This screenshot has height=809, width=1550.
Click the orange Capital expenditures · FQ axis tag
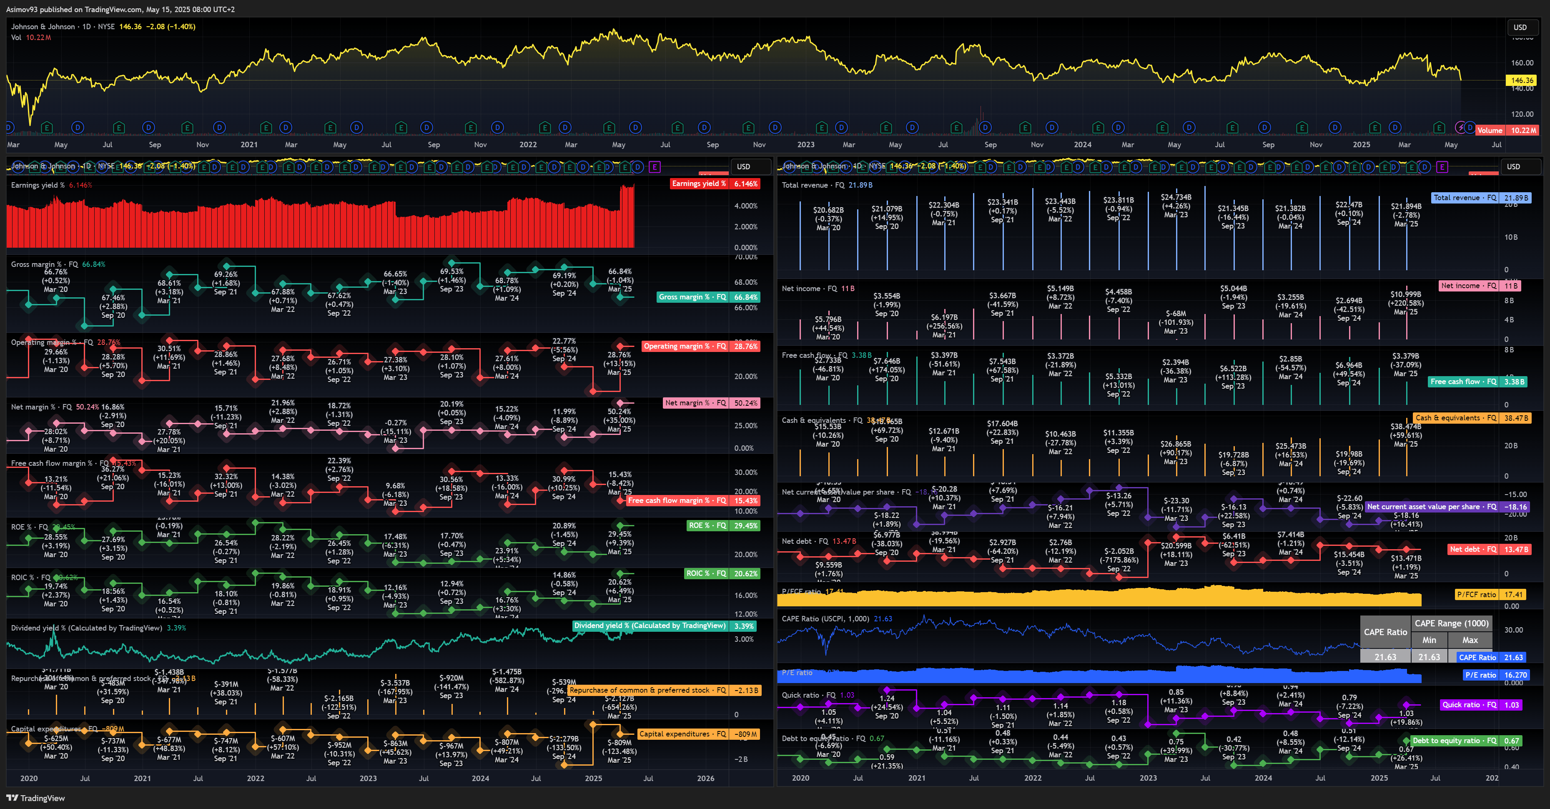(699, 734)
